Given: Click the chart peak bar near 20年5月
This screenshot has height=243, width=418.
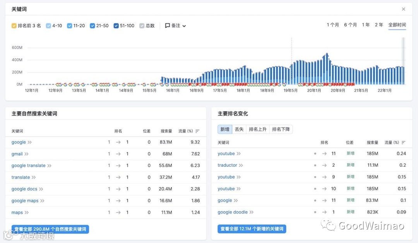Looking at the screenshot, I should (x=326, y=69).
